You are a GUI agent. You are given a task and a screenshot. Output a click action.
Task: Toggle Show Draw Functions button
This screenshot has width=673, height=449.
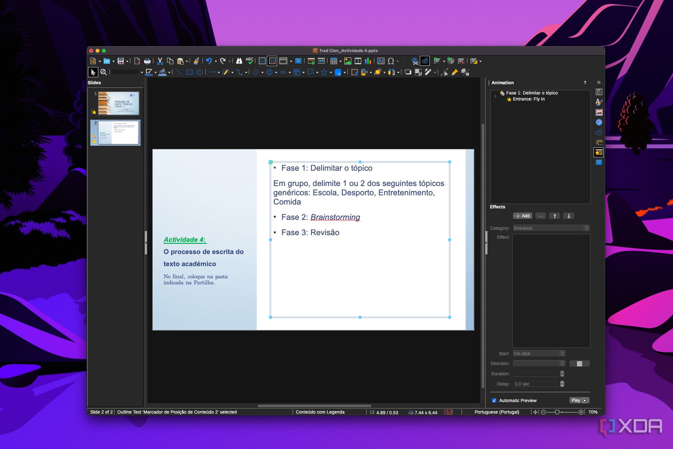(x=425, y=61)
